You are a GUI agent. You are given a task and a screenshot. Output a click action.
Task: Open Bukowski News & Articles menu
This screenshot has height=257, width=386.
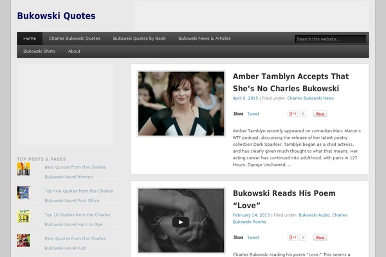[x=205, y=39]
